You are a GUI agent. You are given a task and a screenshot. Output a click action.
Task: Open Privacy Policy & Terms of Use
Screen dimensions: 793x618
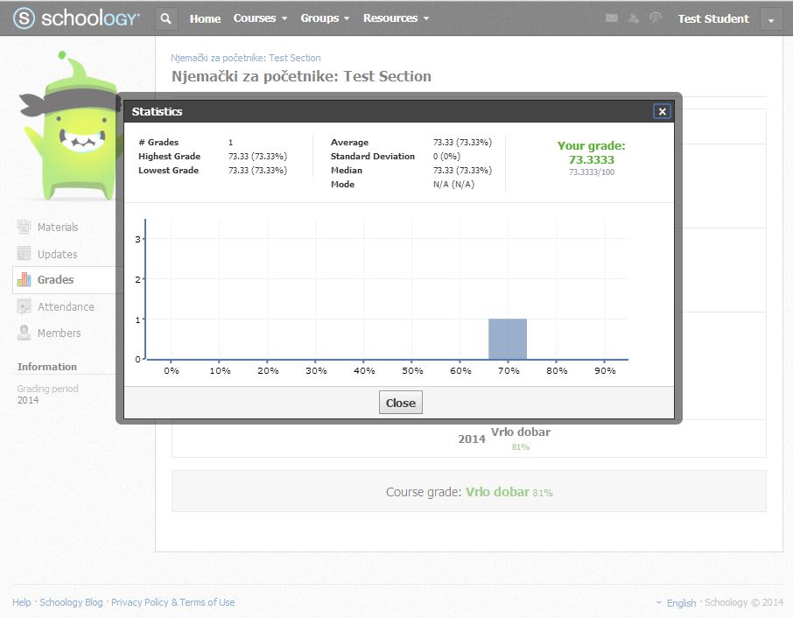pyautogui.click(x=172, y=602)
